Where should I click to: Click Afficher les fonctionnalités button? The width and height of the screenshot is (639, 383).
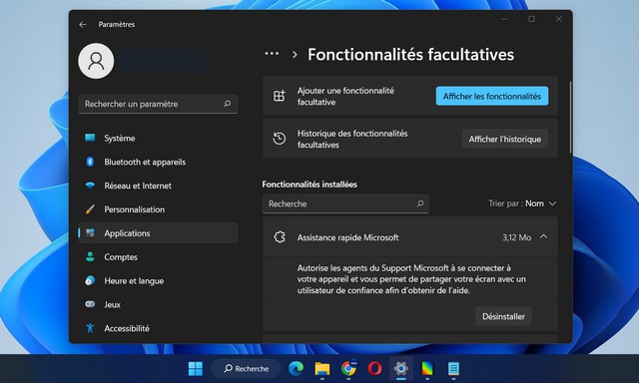click(x=492, y=96)
